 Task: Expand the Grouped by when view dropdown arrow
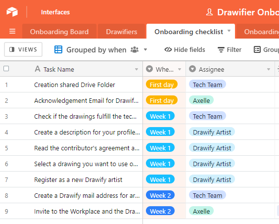point(145,49)
